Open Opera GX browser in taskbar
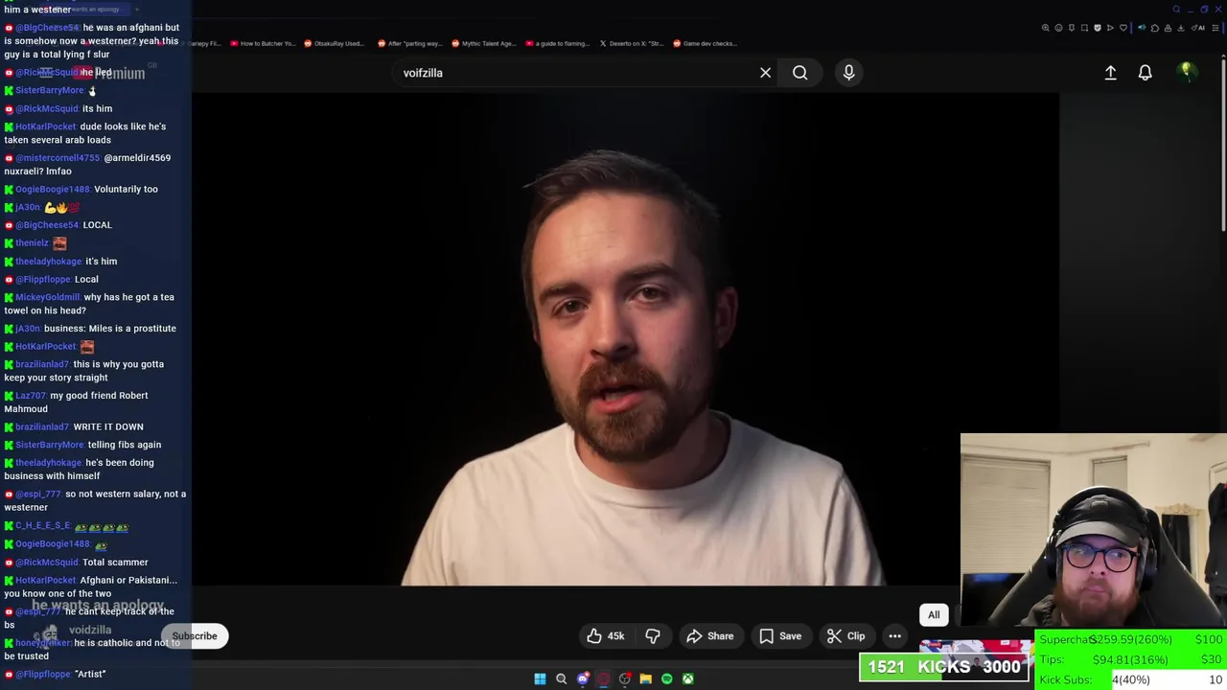Viewport: 1227px width, 690px height. point(603,679)
